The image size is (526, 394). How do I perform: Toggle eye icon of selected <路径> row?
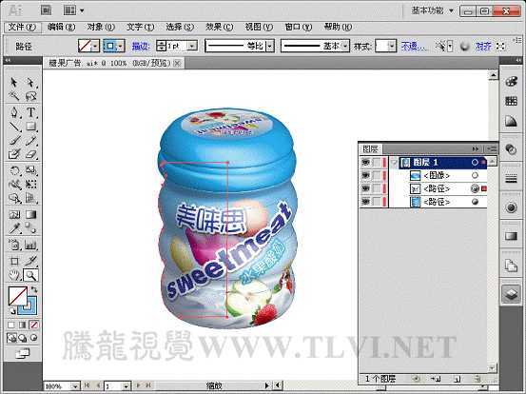(365, 188)
